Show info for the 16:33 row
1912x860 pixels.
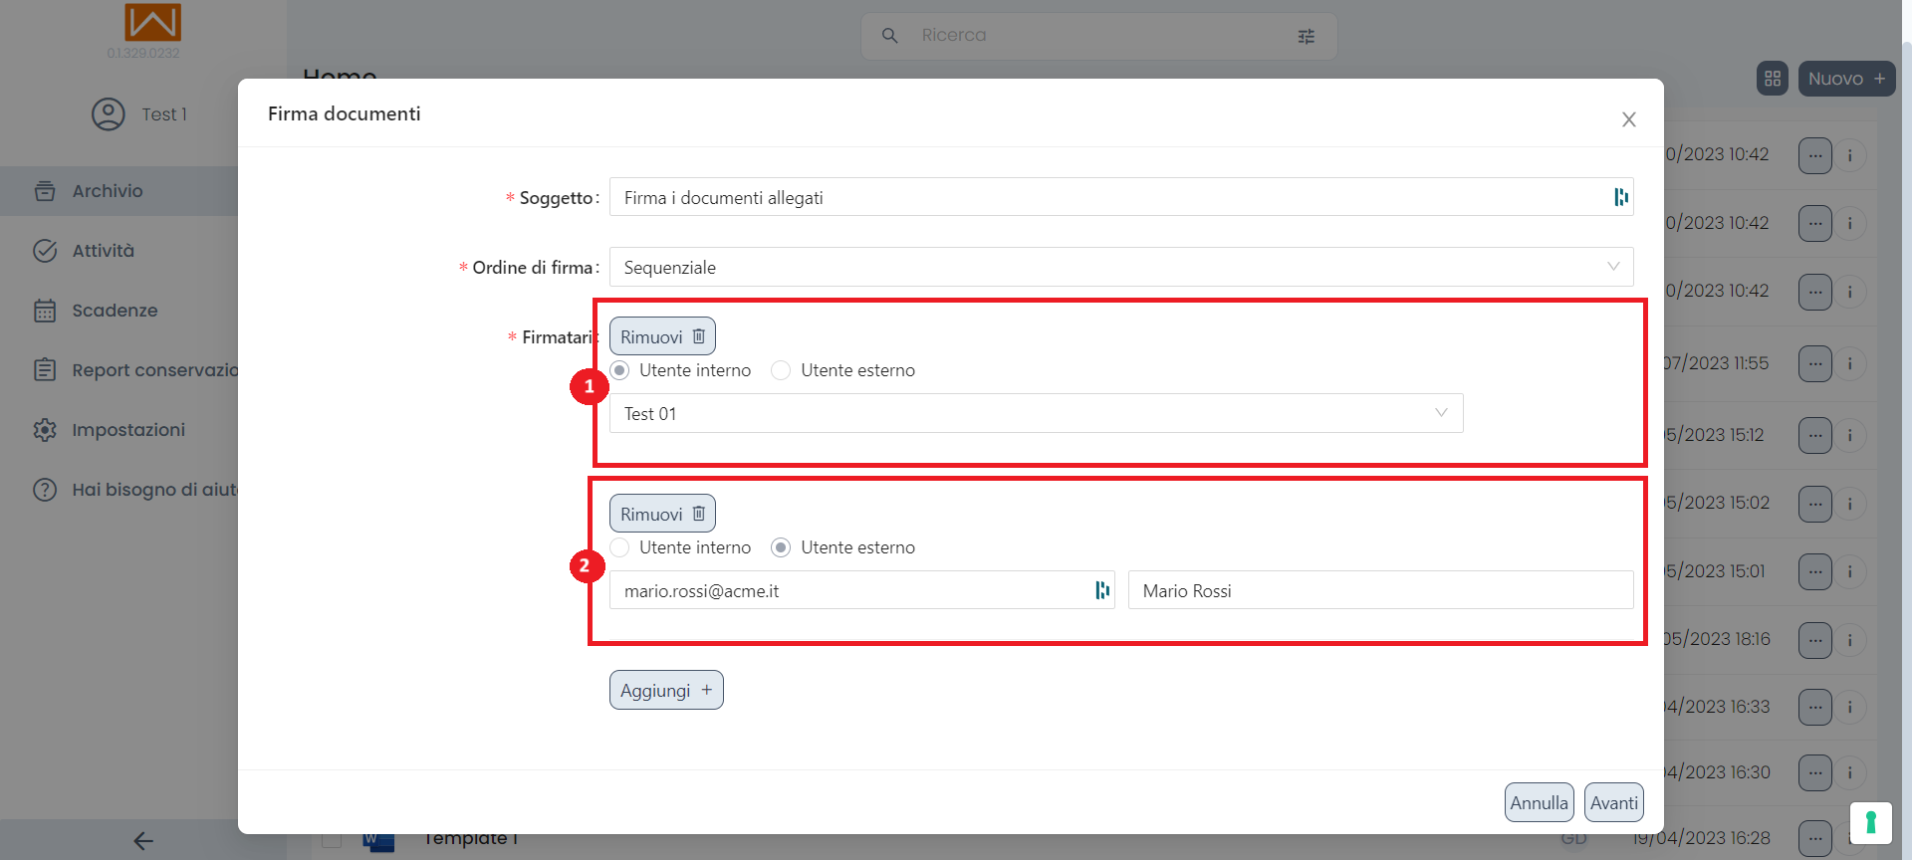coord(1850,708)
